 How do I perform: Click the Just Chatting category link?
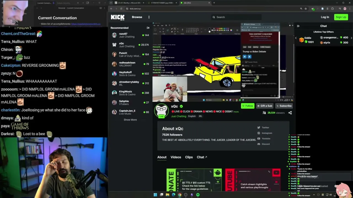pos(178,116)
